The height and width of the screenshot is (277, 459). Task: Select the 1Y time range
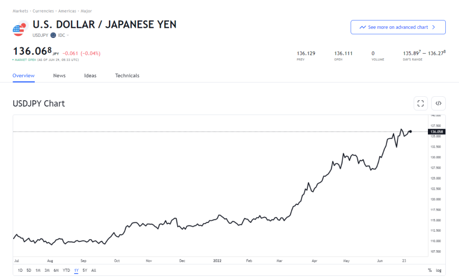coord(76,270)
